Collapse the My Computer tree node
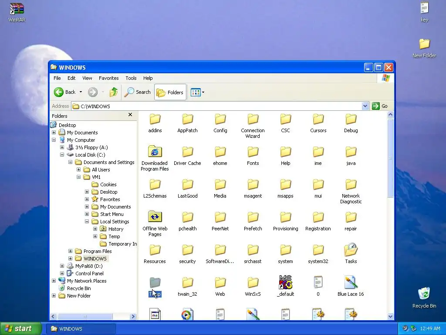 54,140
